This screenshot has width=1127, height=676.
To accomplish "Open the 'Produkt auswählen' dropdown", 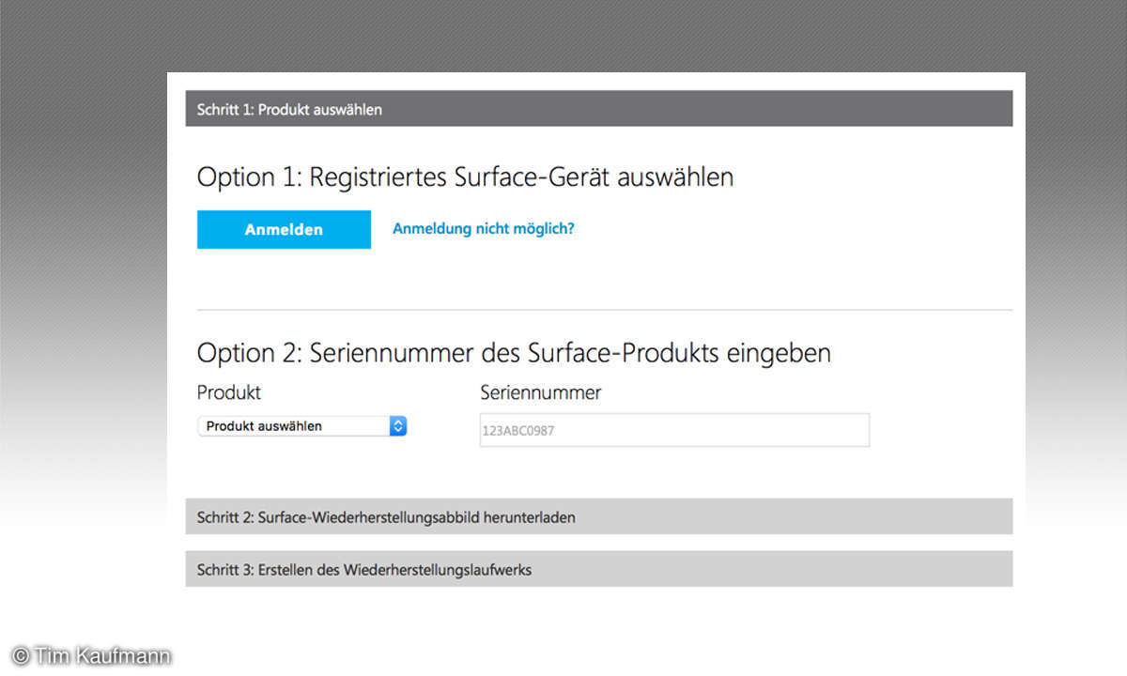I will click(x=302, y=426).
